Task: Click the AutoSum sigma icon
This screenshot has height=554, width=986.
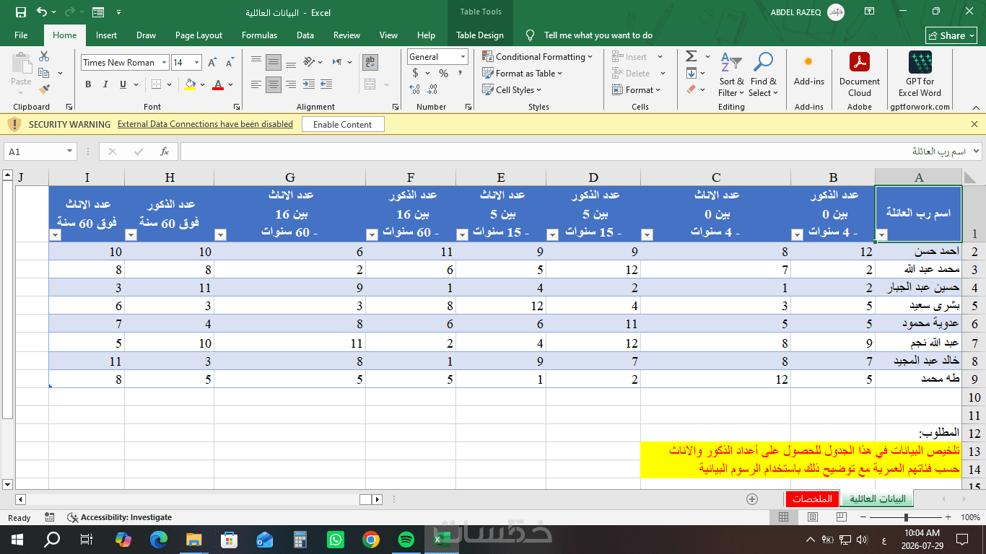Action: [691, 56]
